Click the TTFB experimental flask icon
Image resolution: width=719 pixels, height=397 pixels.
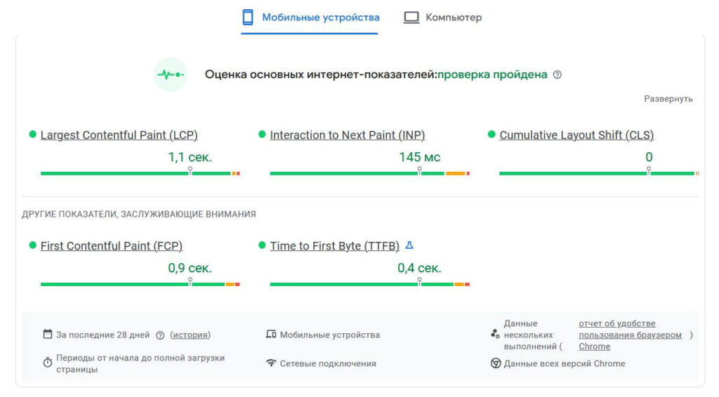410,245
